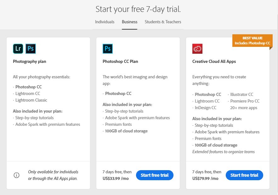This screenshot has width=278, height=195.
Task: Click 20+ more apps text
Action: 244,108
